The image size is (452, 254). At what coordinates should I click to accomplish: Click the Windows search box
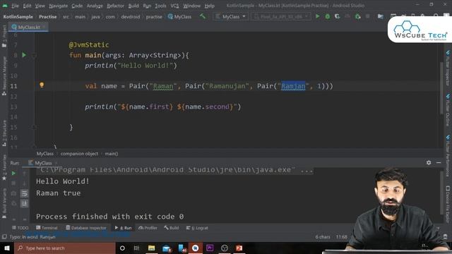(64, 248)
